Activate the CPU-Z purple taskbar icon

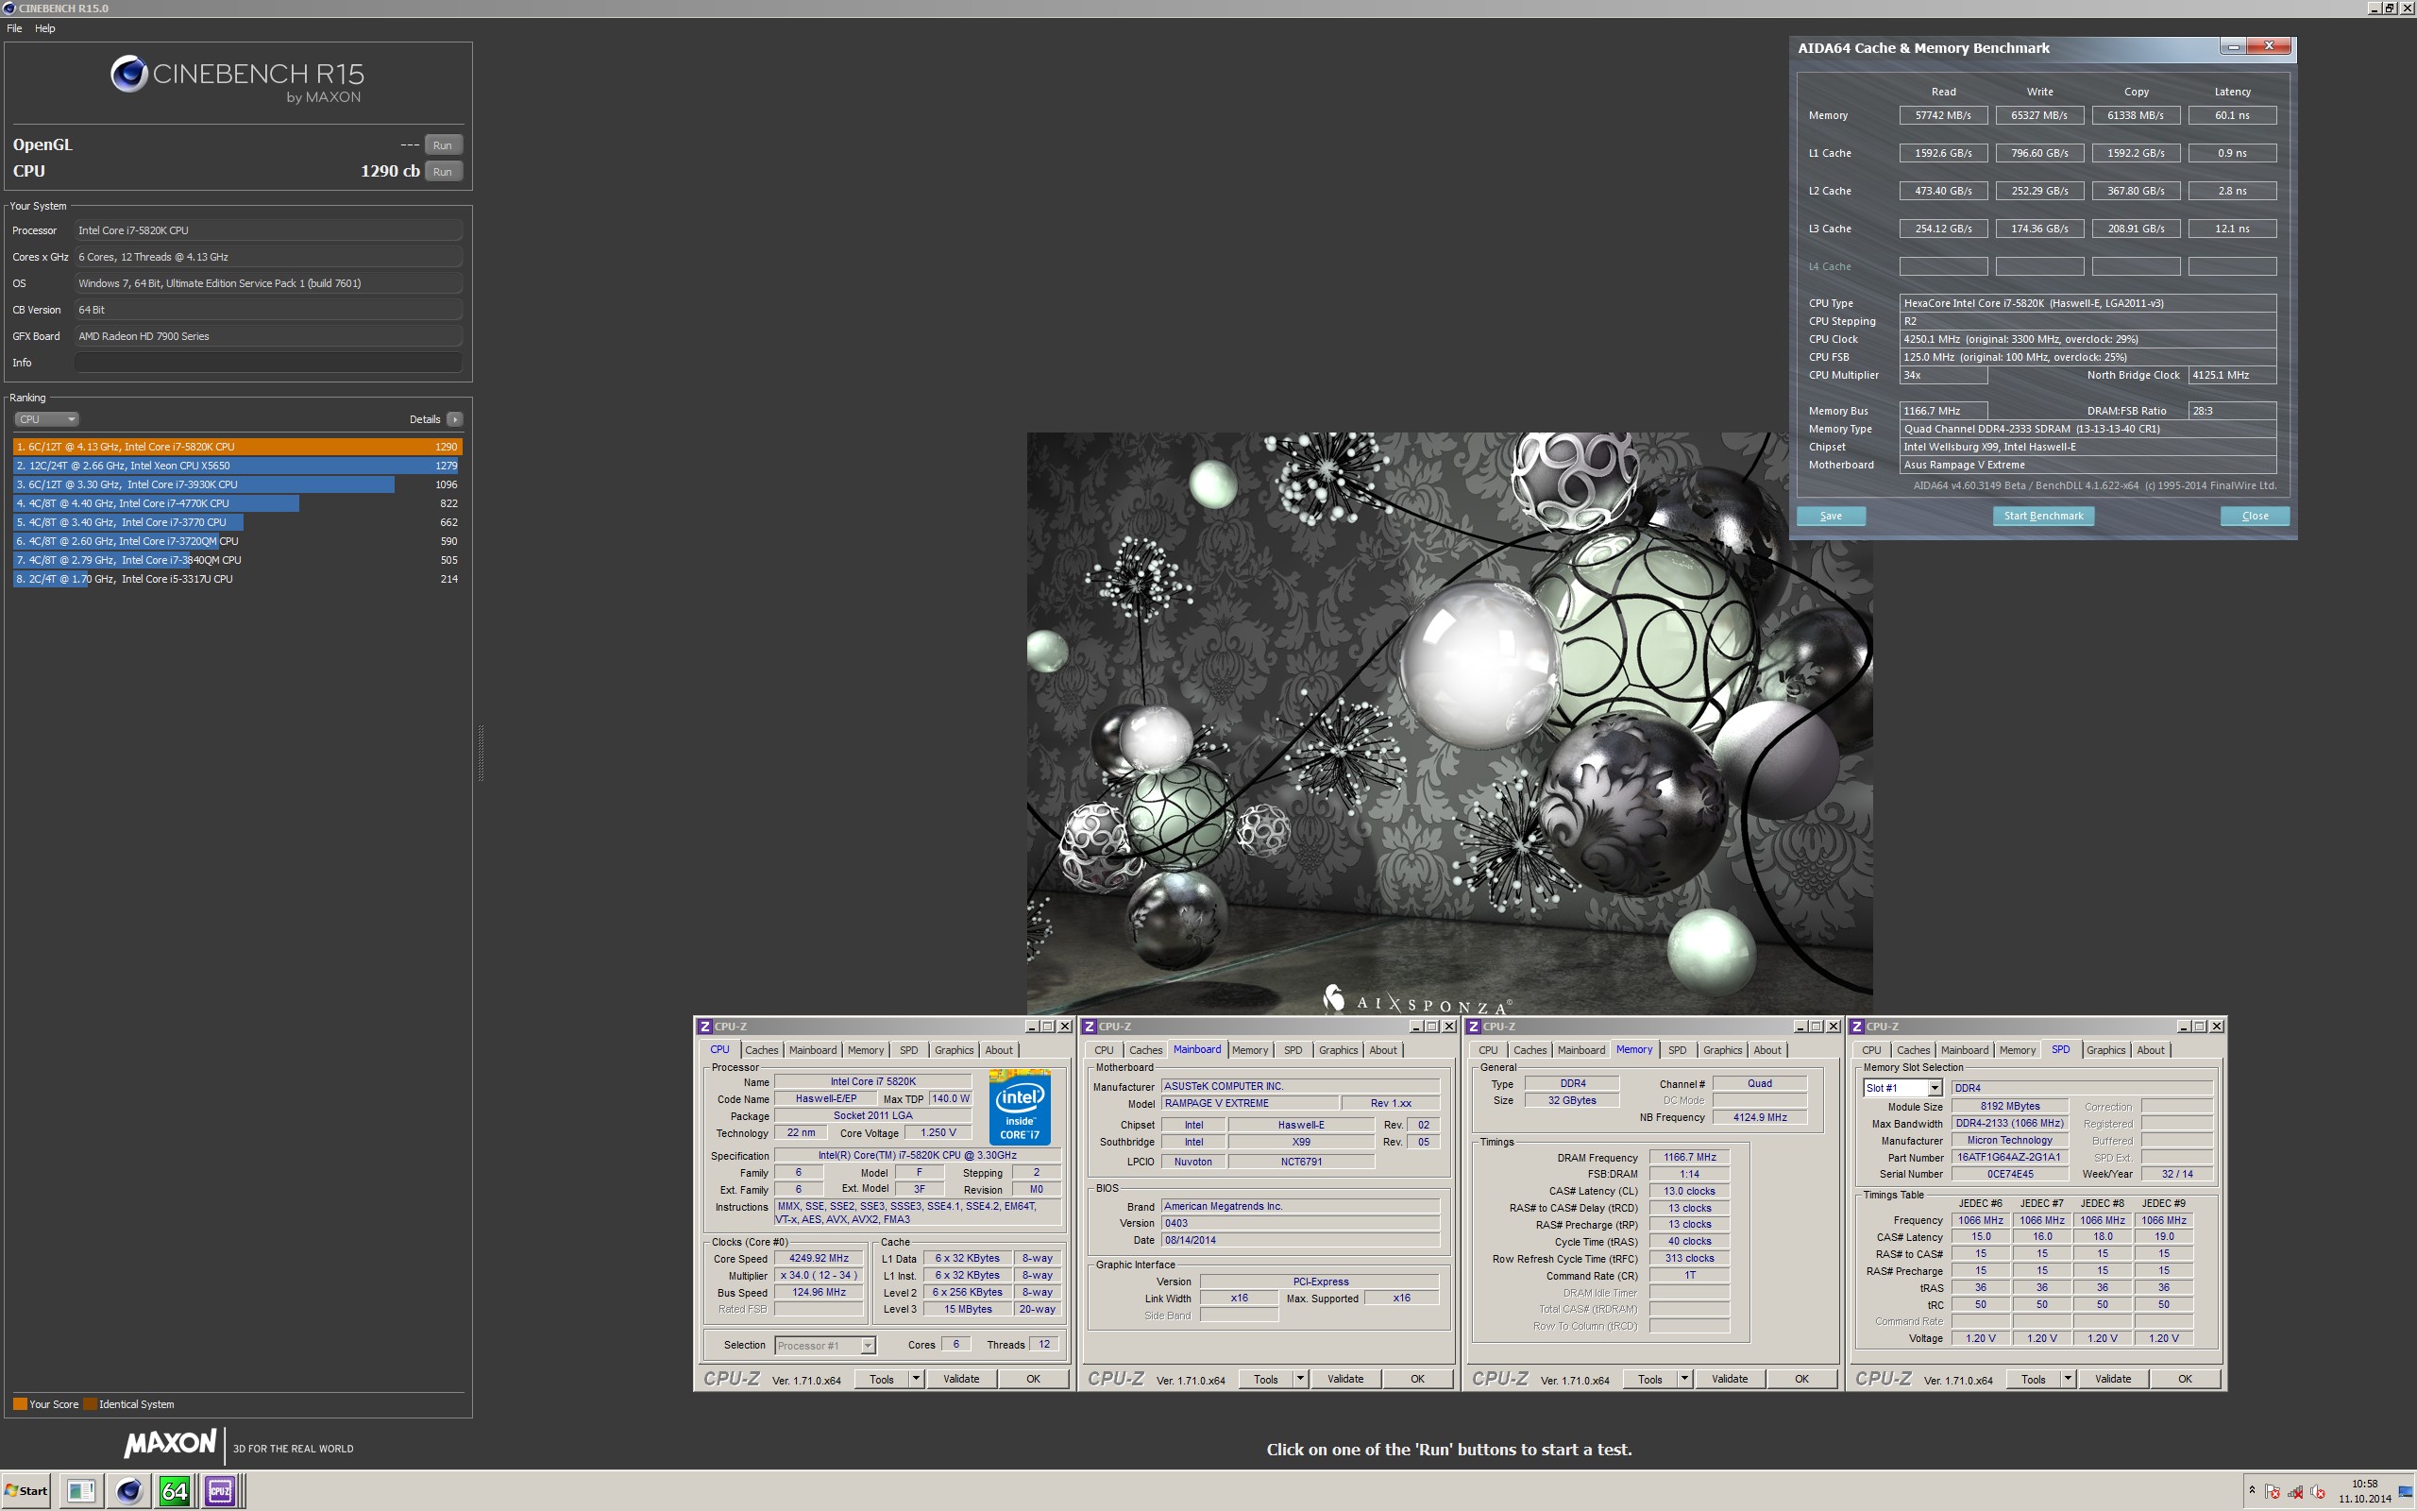click(x=220, y=1491)
